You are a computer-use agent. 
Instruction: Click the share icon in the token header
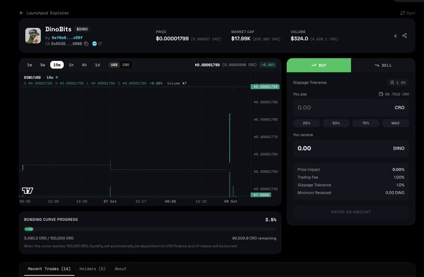click(404, 35)
